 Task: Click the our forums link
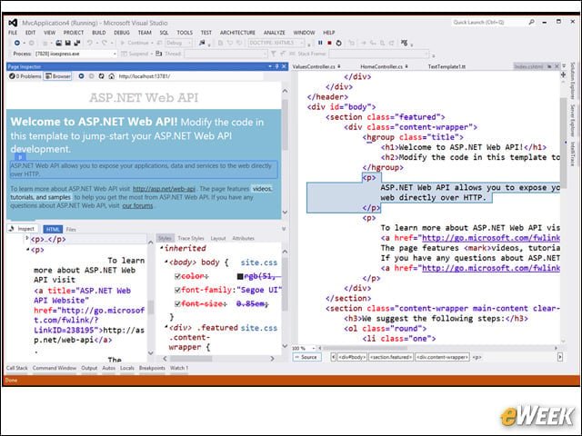pyautogui.click(x=137, y=205)
